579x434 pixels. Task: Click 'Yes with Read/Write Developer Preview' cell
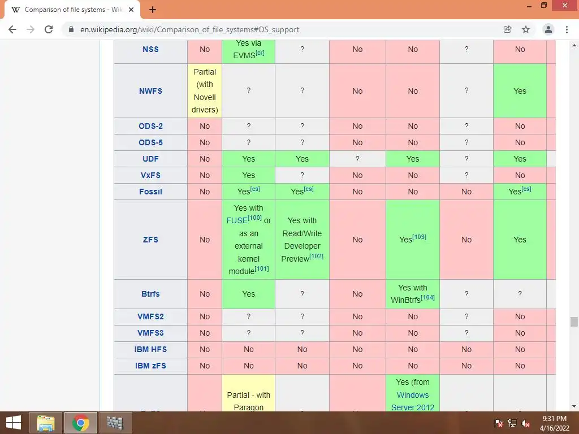(302, 240)
